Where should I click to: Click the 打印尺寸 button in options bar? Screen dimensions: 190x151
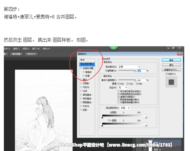point(31,54)
